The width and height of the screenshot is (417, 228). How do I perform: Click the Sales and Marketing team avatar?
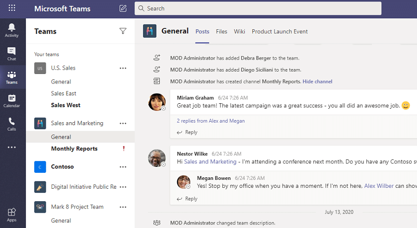coord(40,124)
